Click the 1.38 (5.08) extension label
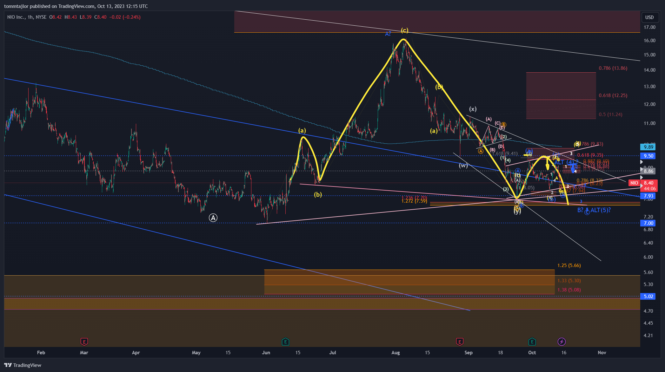The width and height of the screenshot is (665, 372). click(x=569, y=290)
